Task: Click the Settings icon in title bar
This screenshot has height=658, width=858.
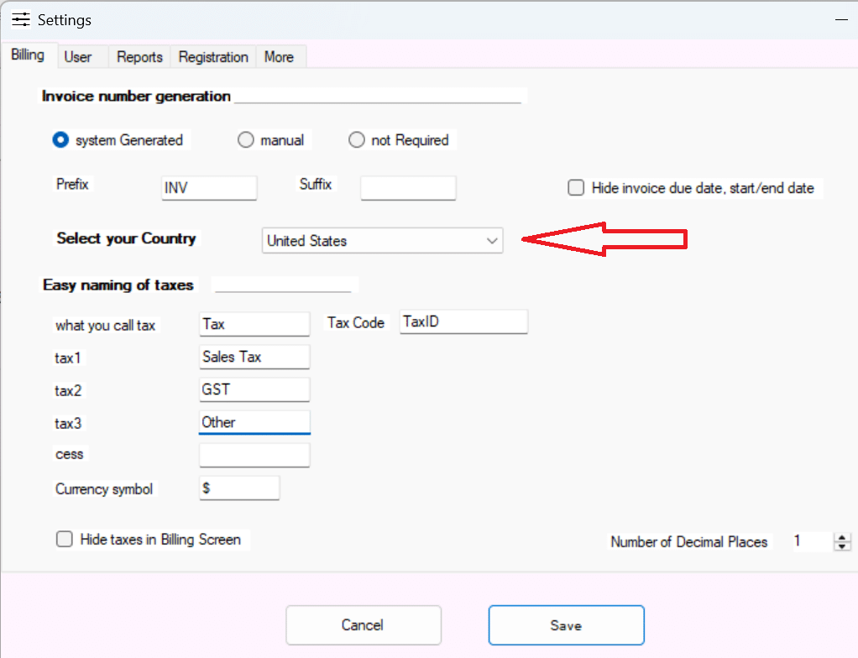Action: (x=21, y=19)
